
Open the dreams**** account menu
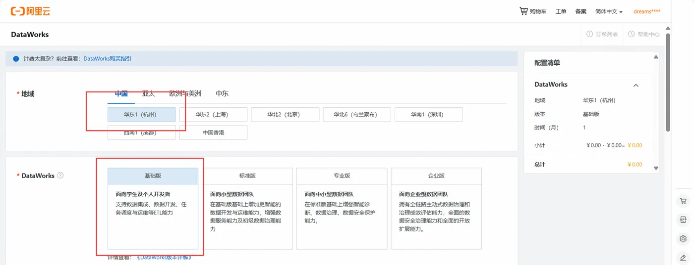pos(647,11)
